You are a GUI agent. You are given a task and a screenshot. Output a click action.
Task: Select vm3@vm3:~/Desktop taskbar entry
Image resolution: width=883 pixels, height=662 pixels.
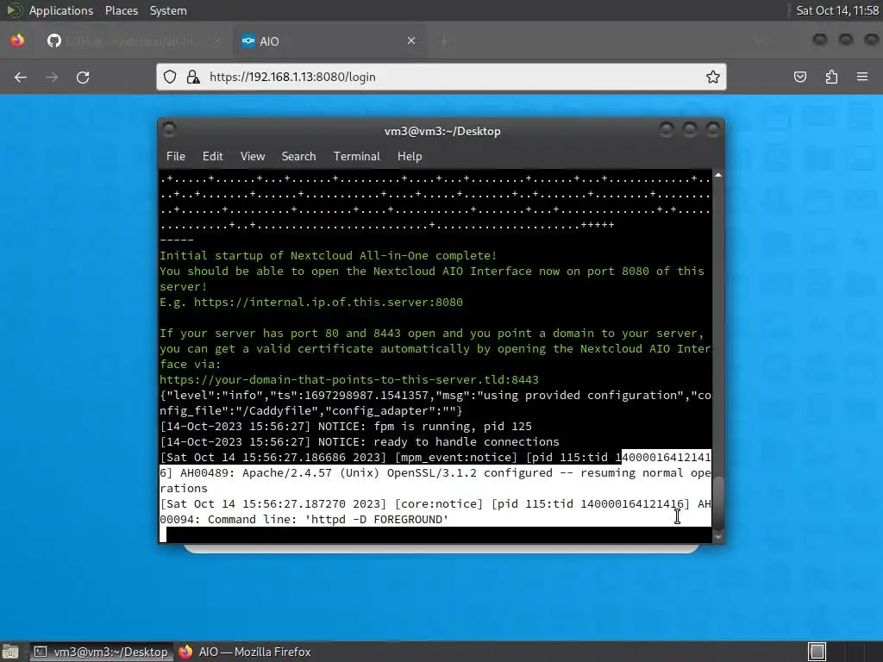102,652
